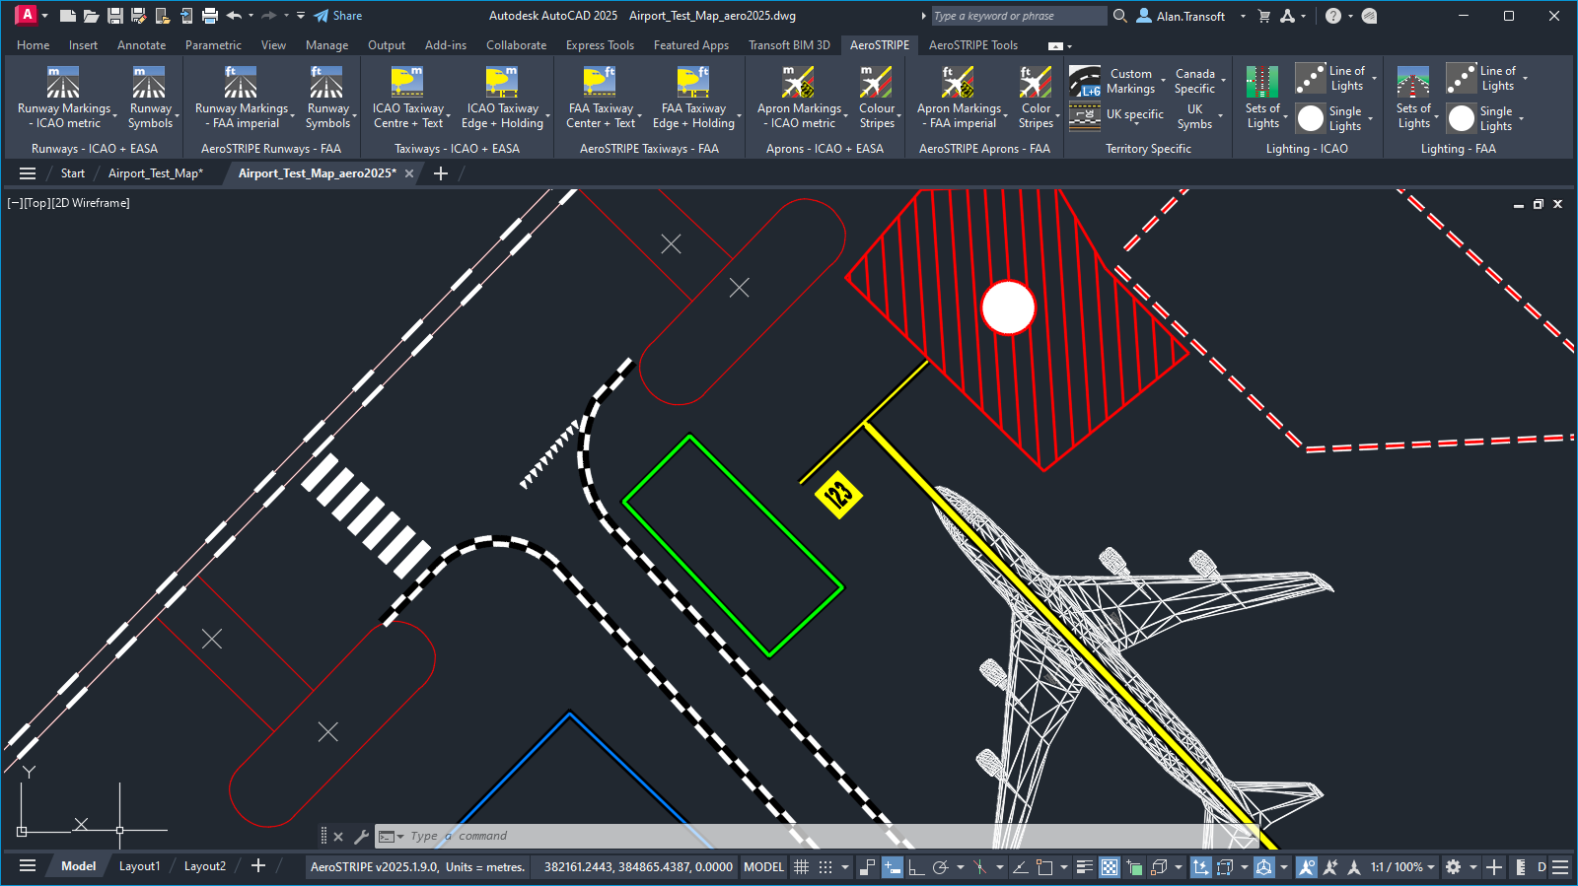Toggle dynamic input in the status bar
Viewport: 1578px width, 886px height.
coord(892,867)
